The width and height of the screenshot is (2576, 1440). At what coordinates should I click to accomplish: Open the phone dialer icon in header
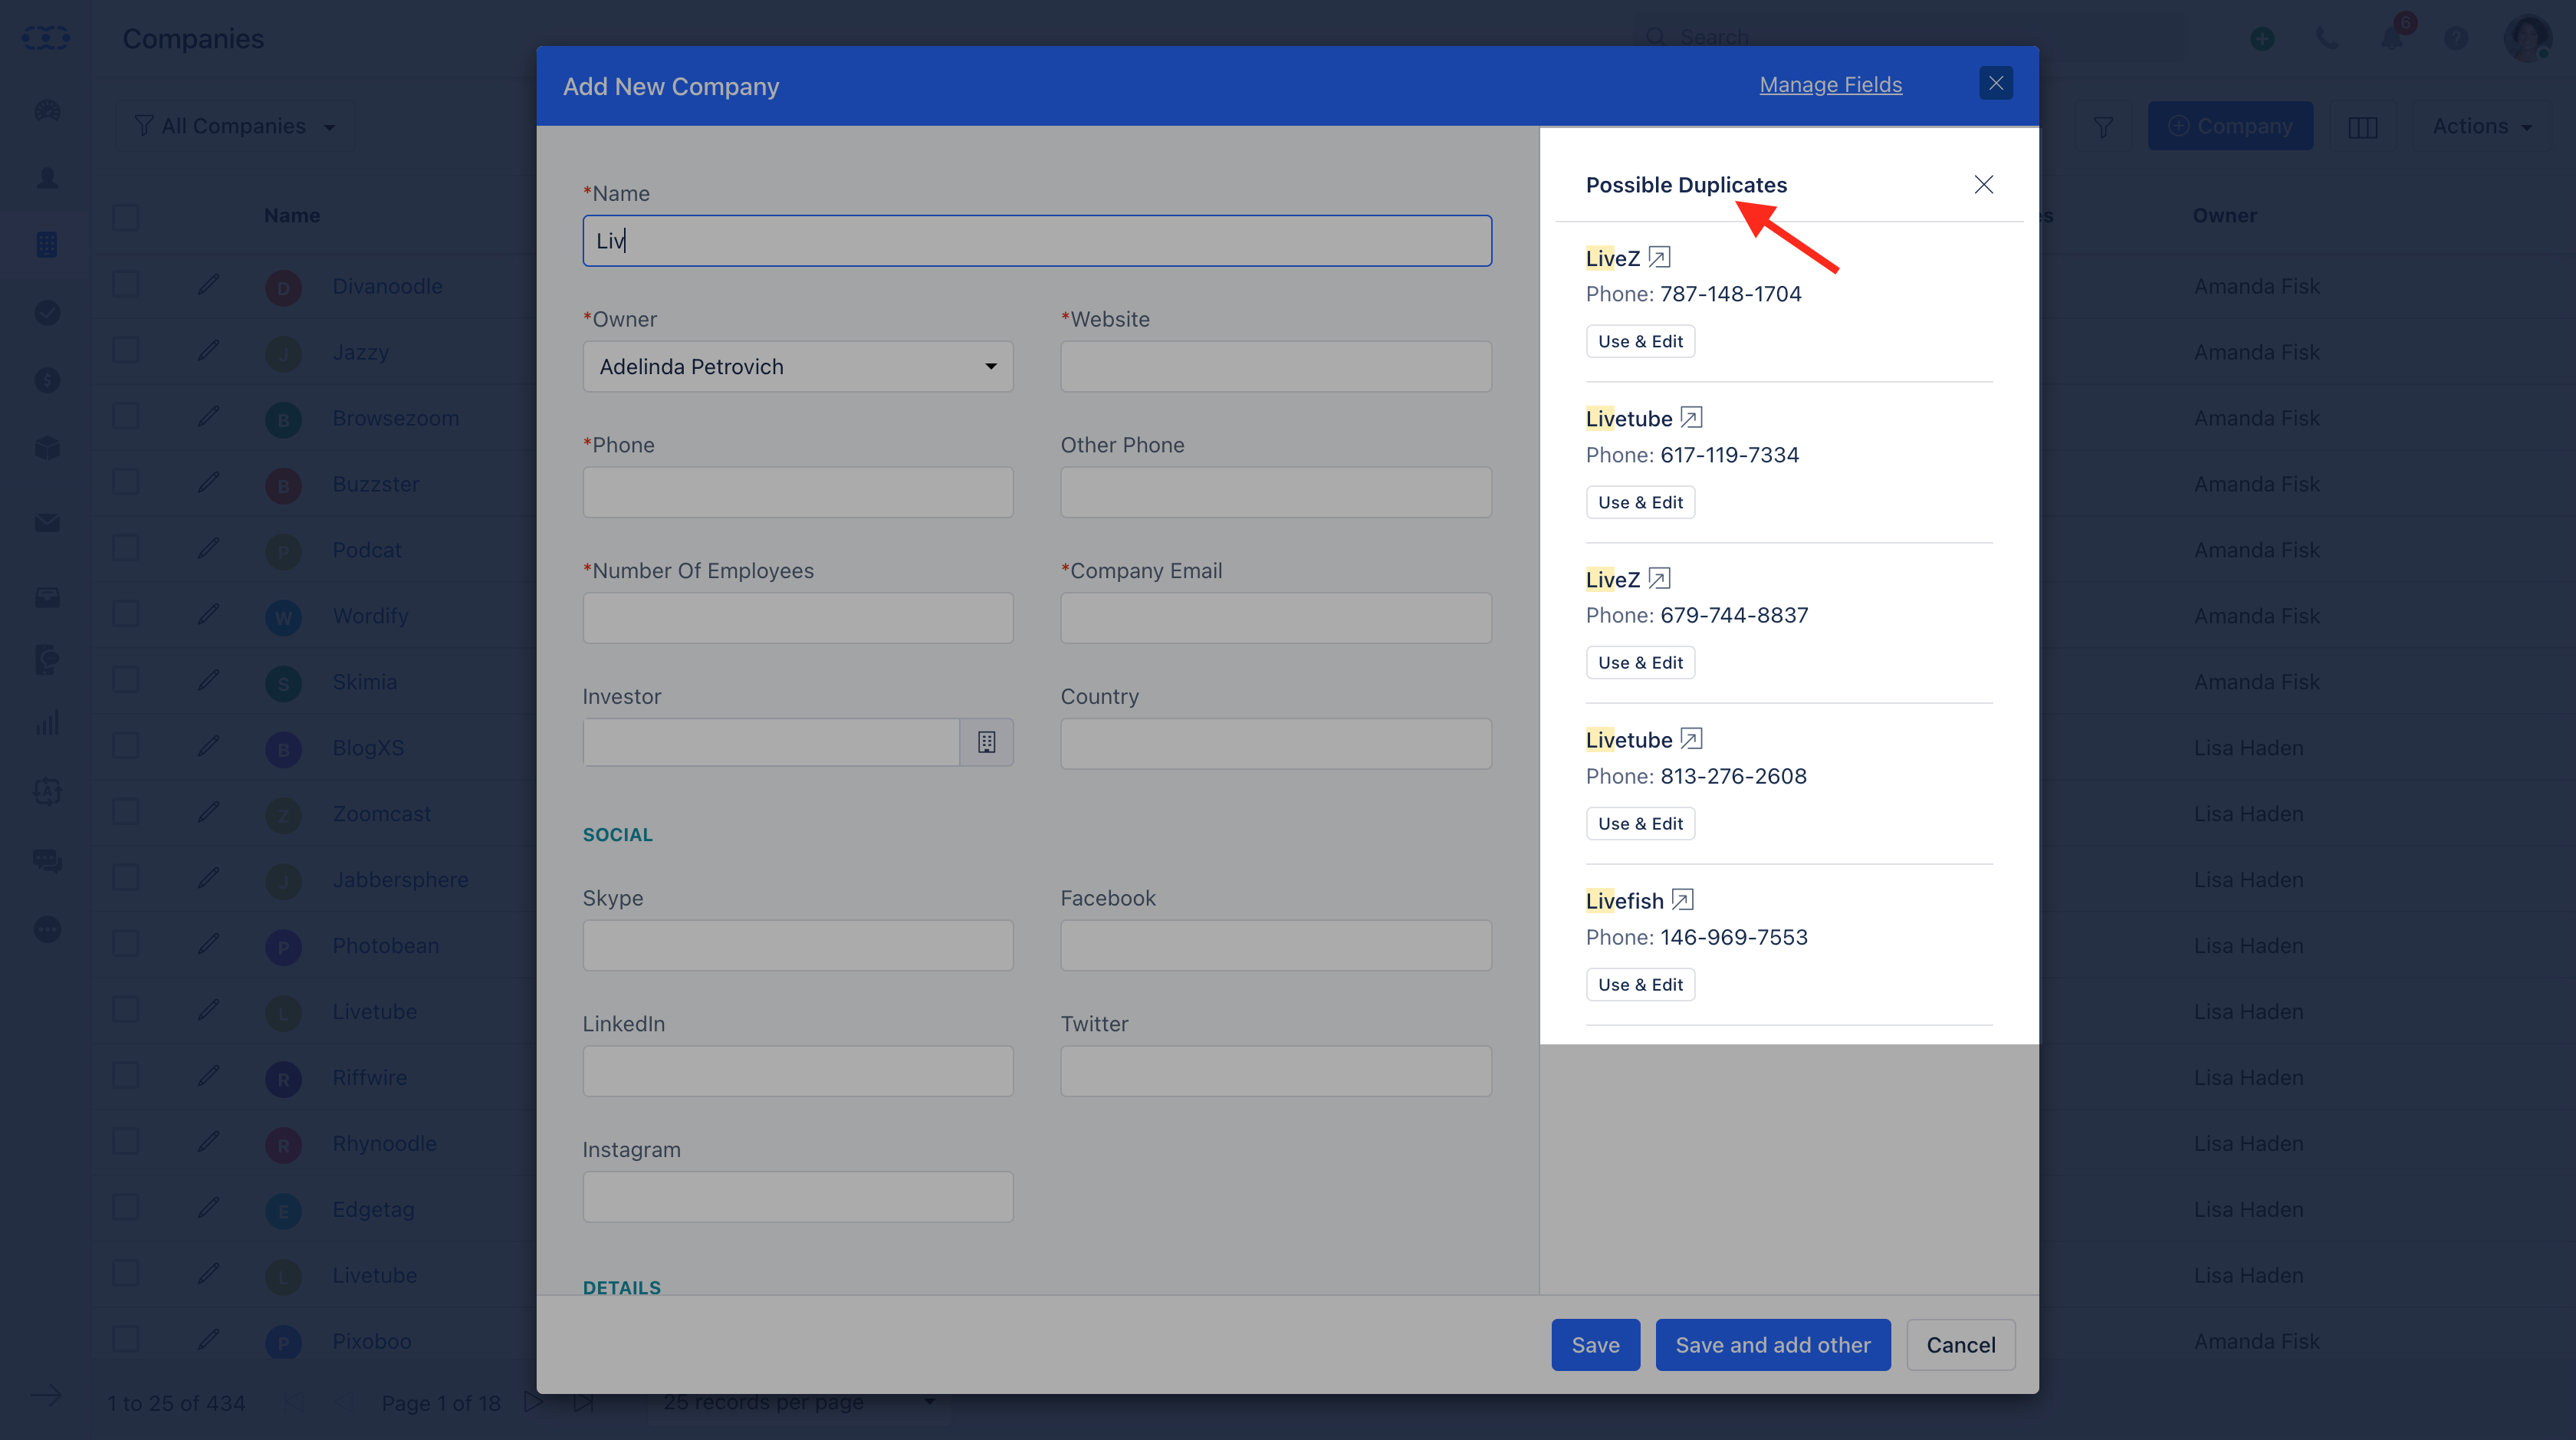[2327, 38]
